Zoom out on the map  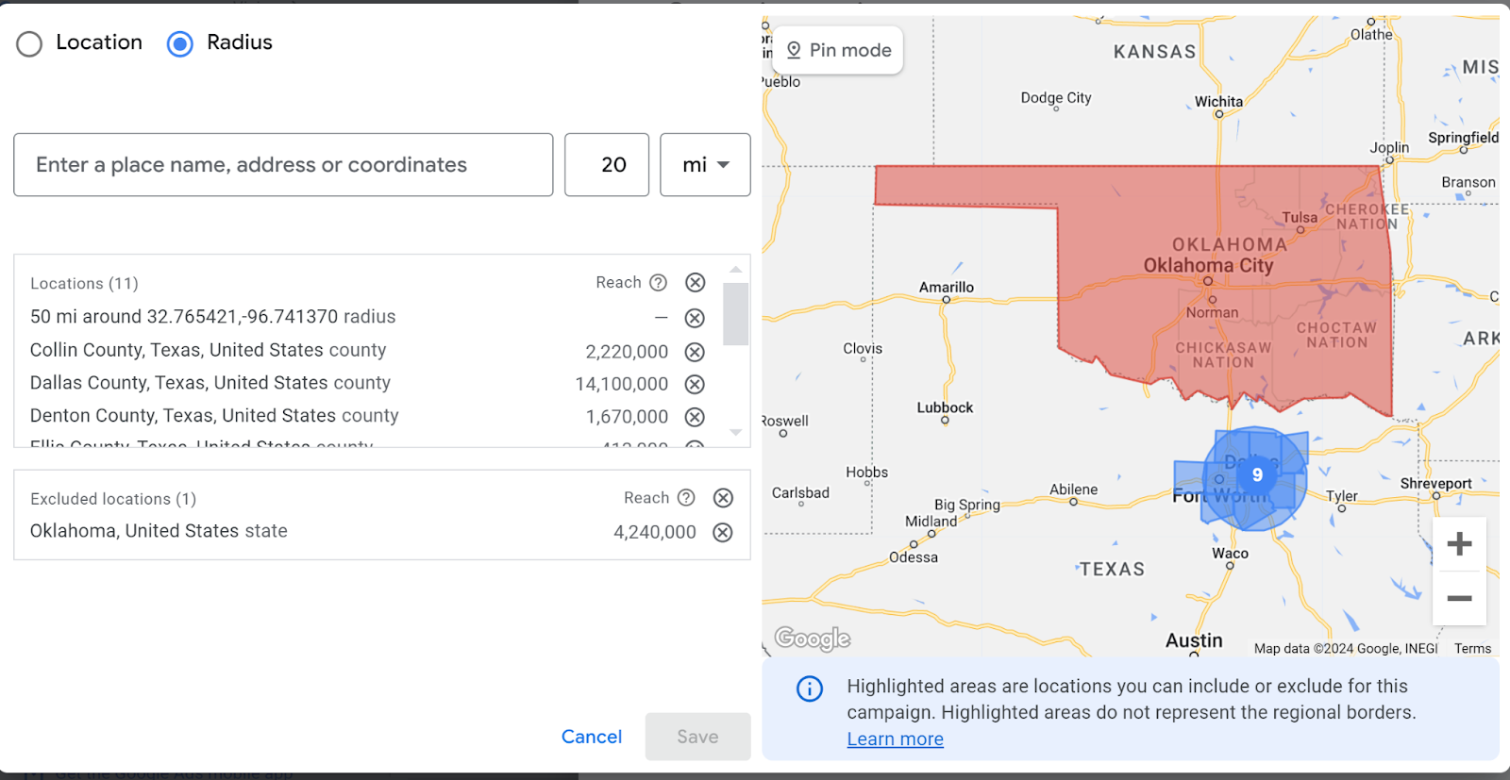[1459, 598]
